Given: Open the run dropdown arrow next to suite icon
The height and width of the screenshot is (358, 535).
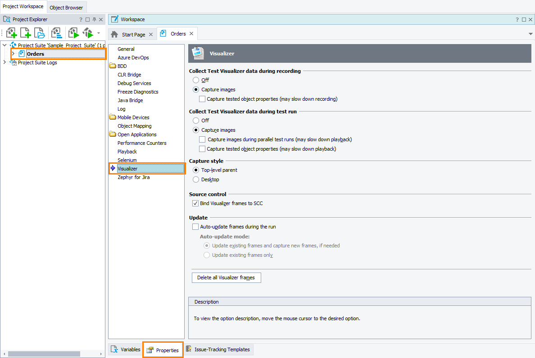Looking at the screenshot, I should 97,33.
